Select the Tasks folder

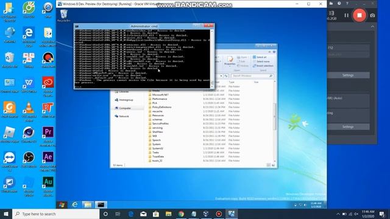[155, 153]
